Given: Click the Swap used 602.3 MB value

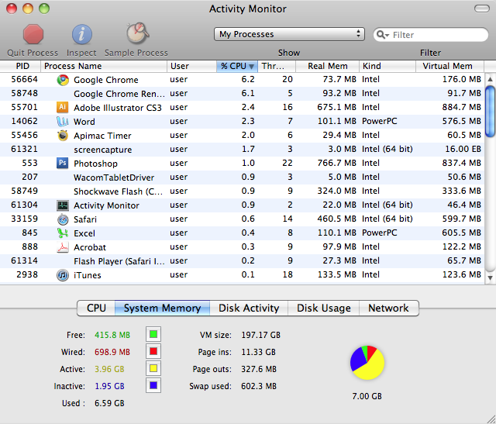Looking at the screenshot, I should (x=259, y=386).
